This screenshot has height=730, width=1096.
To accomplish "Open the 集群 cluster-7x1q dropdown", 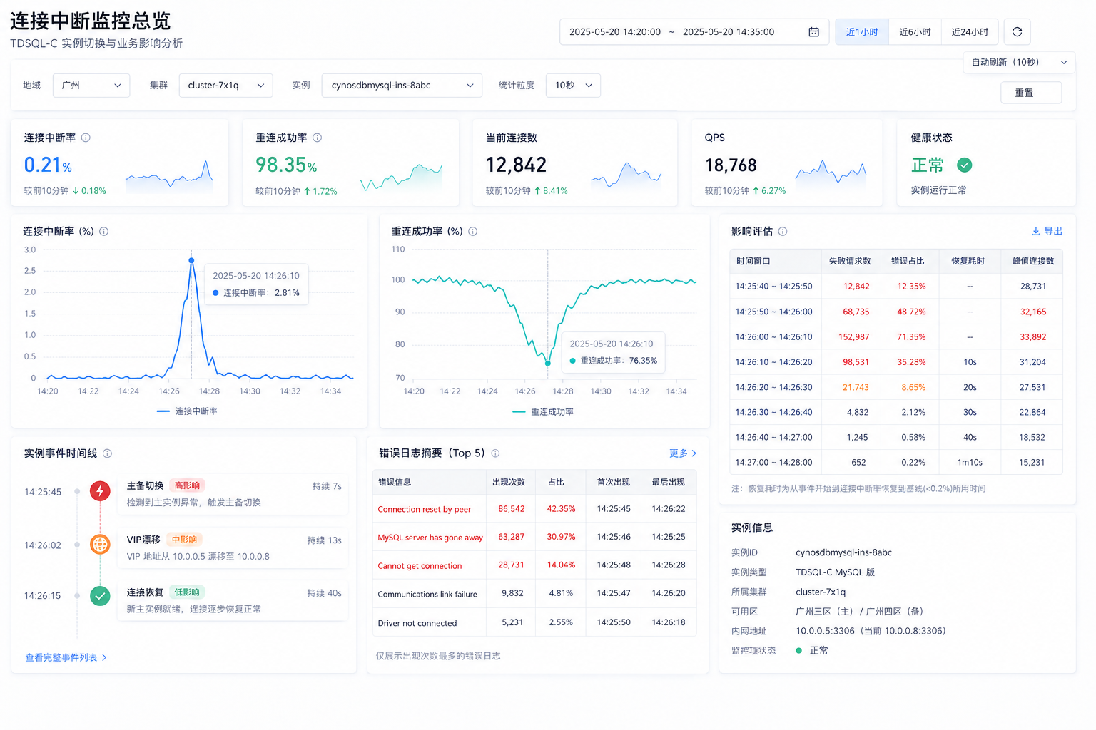I will (x=225, y=86).
